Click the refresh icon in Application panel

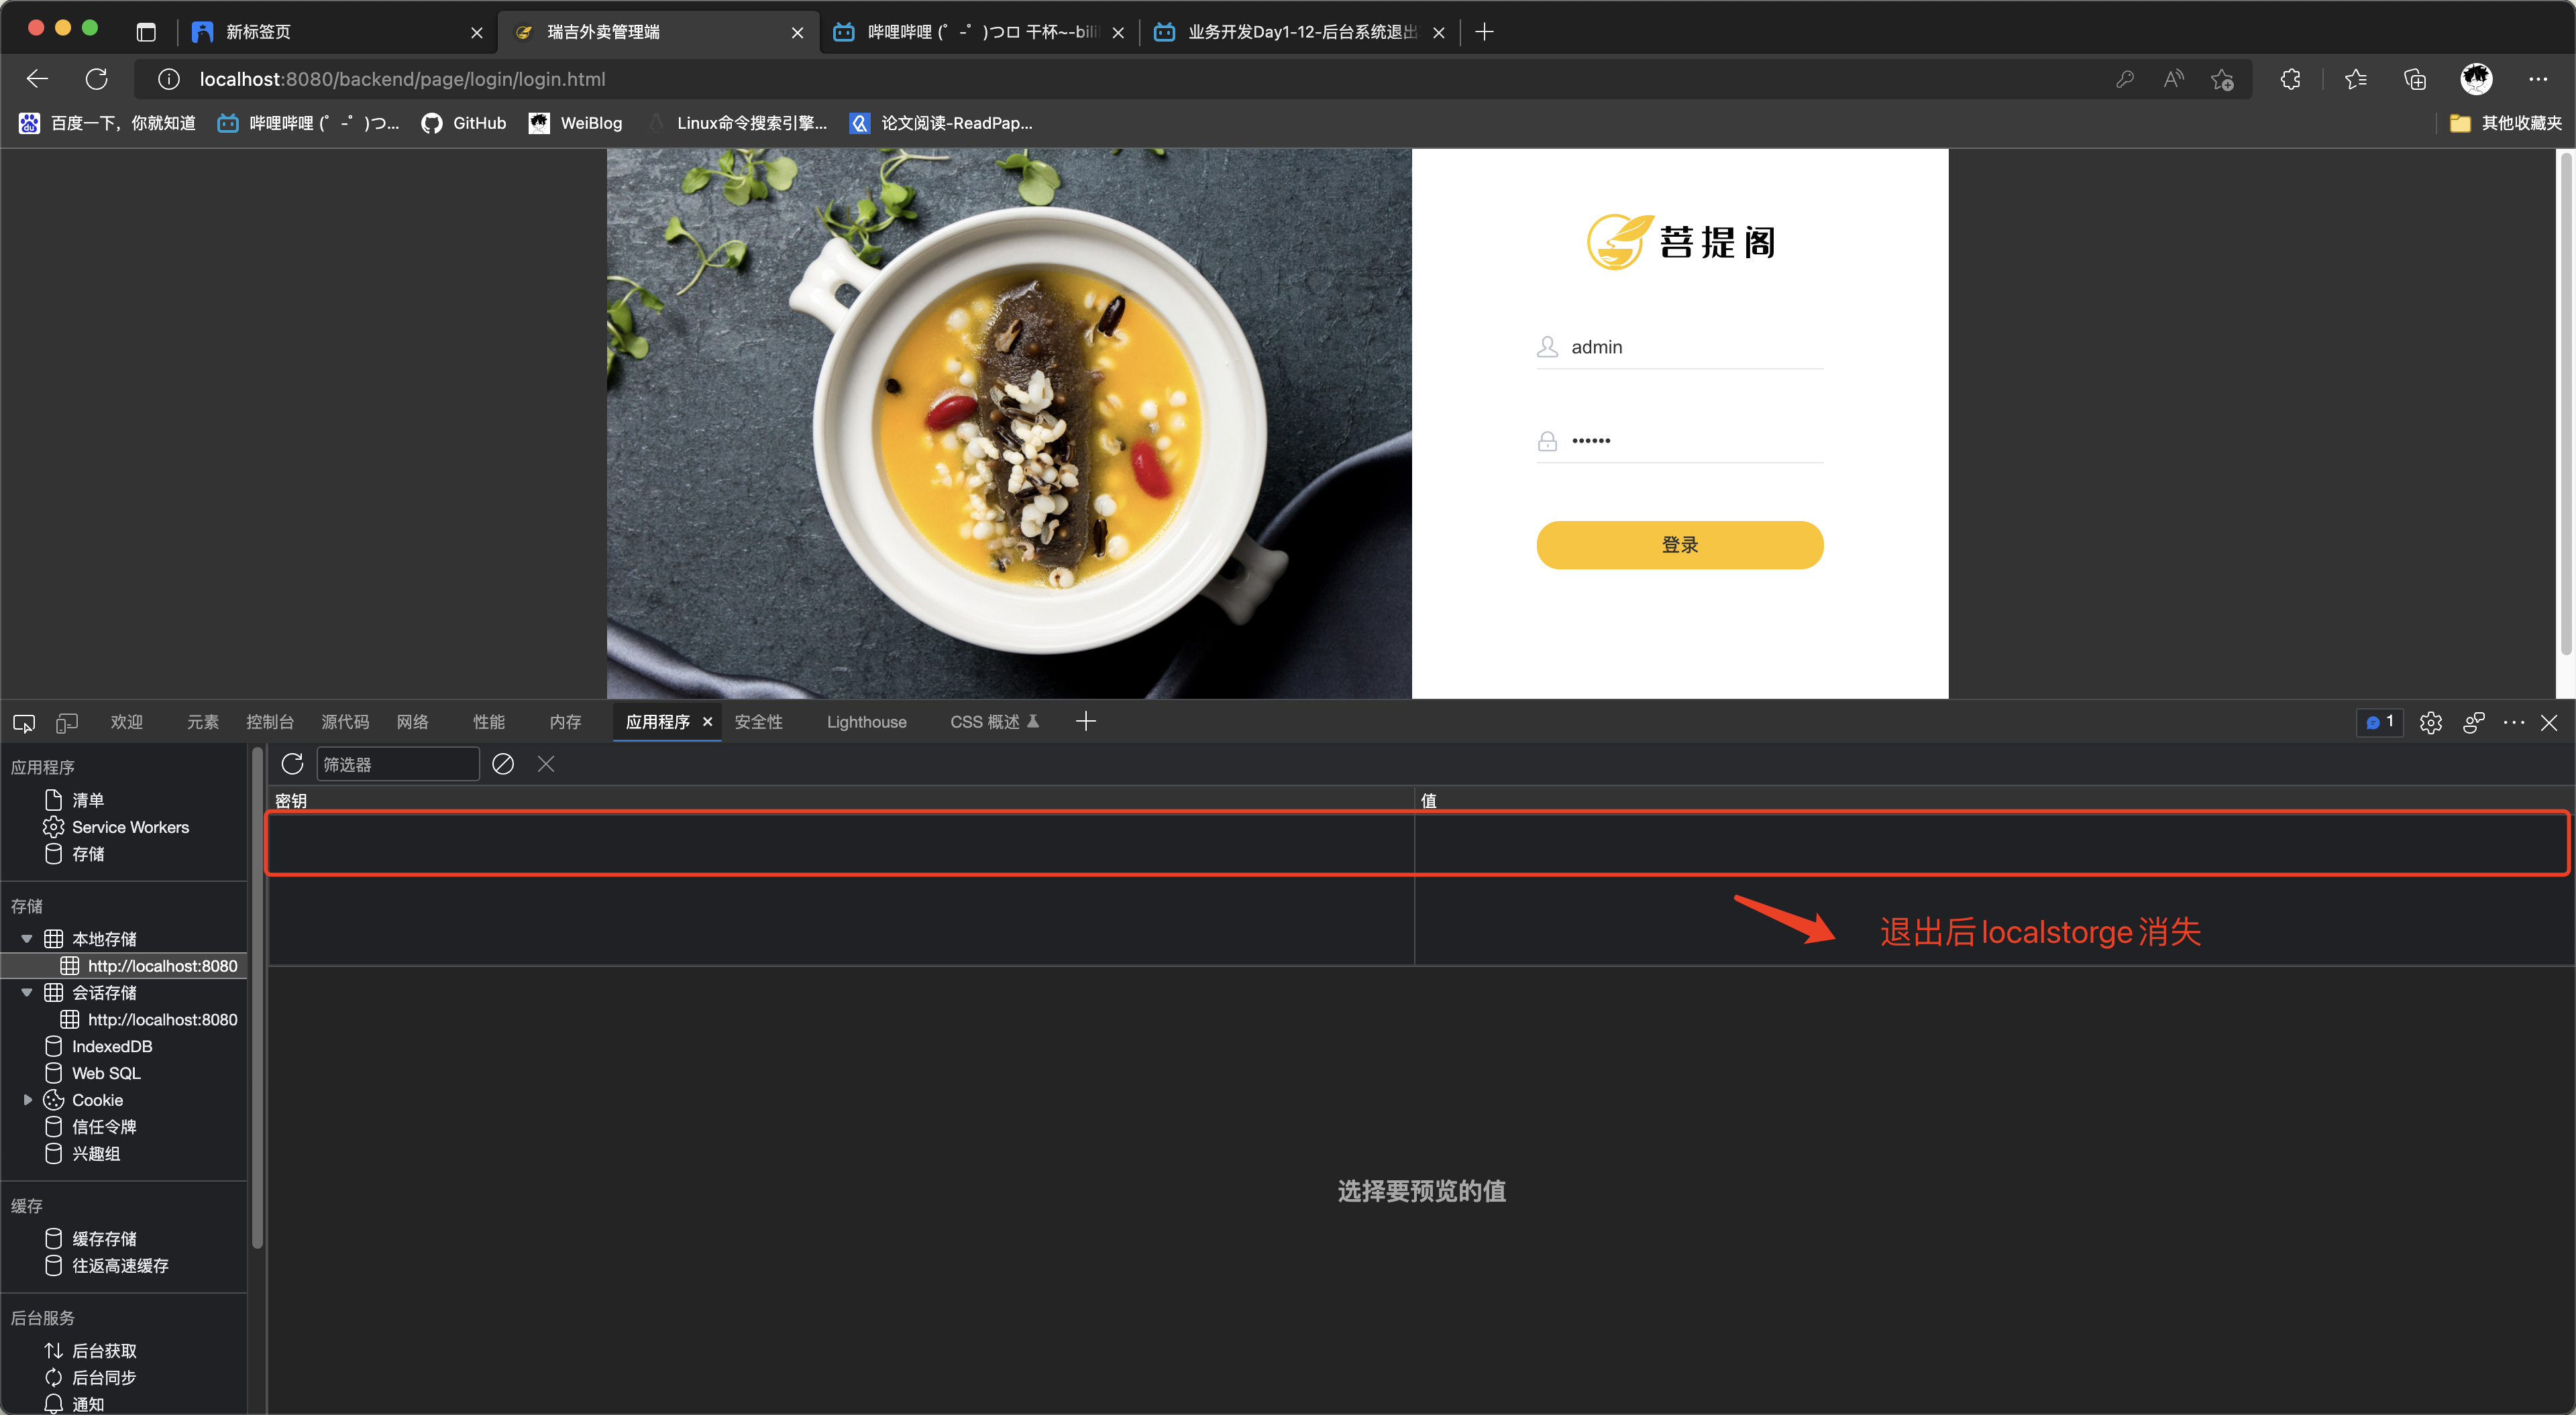pyautogui.click(x=292, y=762)
